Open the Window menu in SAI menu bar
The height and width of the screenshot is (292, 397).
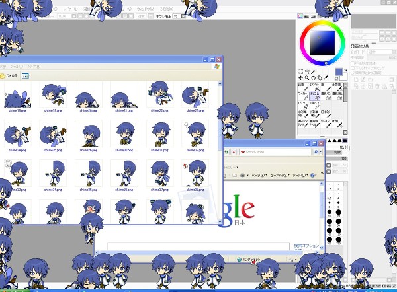(146, 9)
